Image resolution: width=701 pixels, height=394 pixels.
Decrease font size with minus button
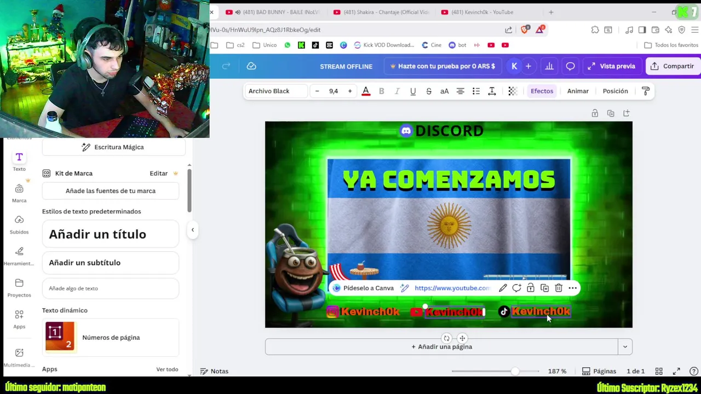coord(317,91)
